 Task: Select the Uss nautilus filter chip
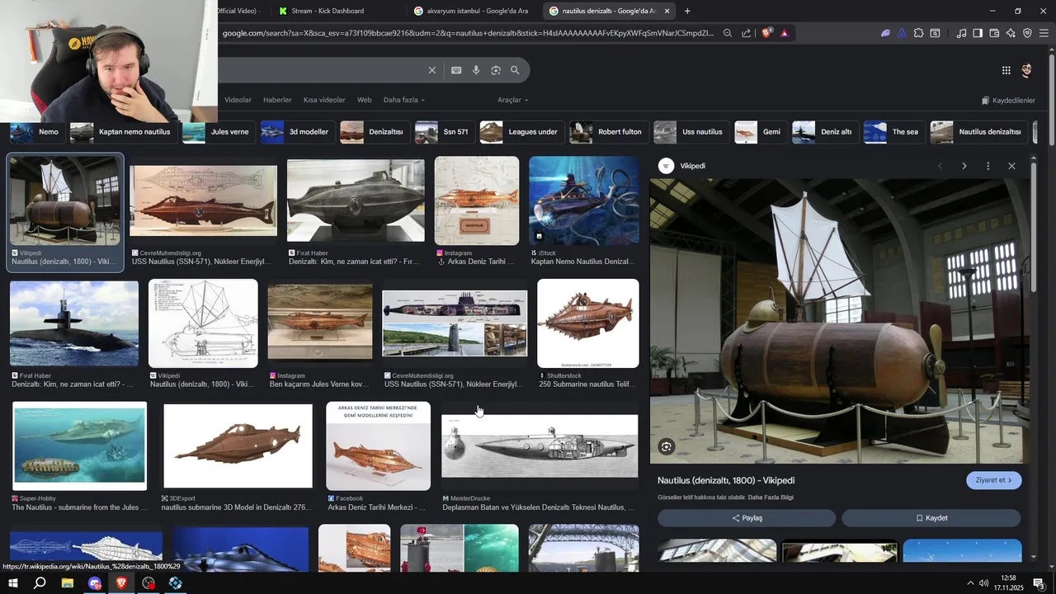(x=691, y=132)
